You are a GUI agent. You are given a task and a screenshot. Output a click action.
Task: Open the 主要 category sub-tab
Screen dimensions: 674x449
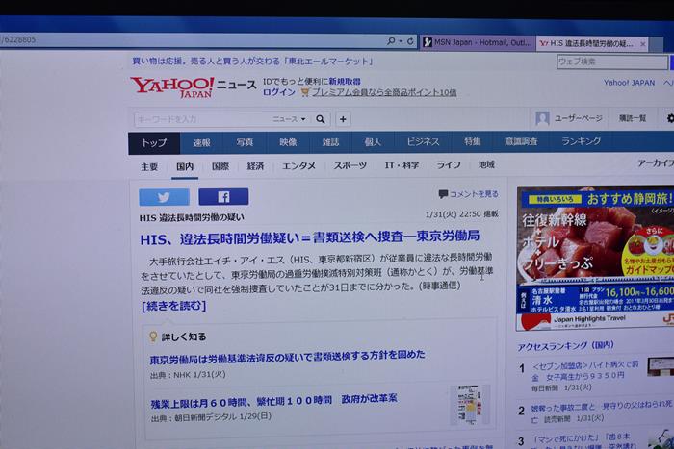149,167
